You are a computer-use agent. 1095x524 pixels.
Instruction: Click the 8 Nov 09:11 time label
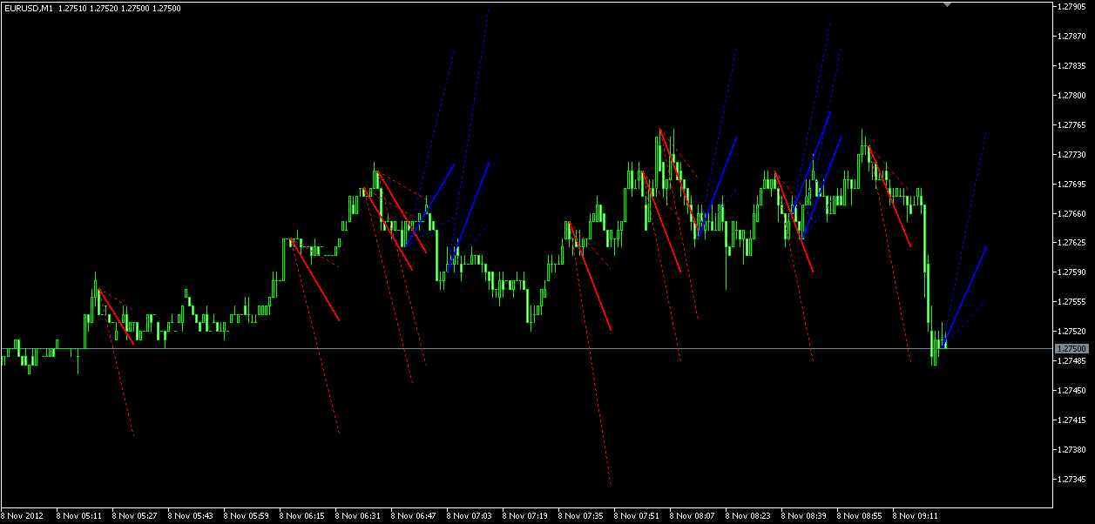[916, 515]
